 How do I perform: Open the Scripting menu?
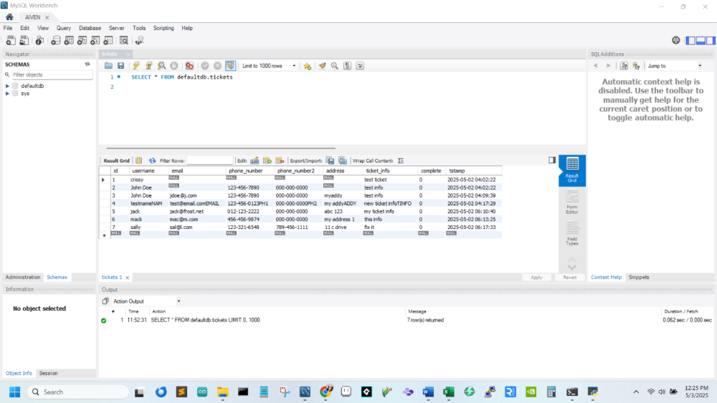(x=163, y=28)
